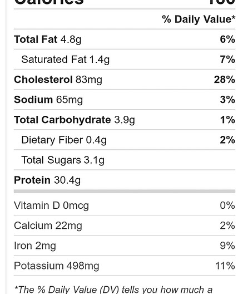The image size is (238, 294).
Task: Click the Total Fat 4.8g label
Action: click(48, 40)
